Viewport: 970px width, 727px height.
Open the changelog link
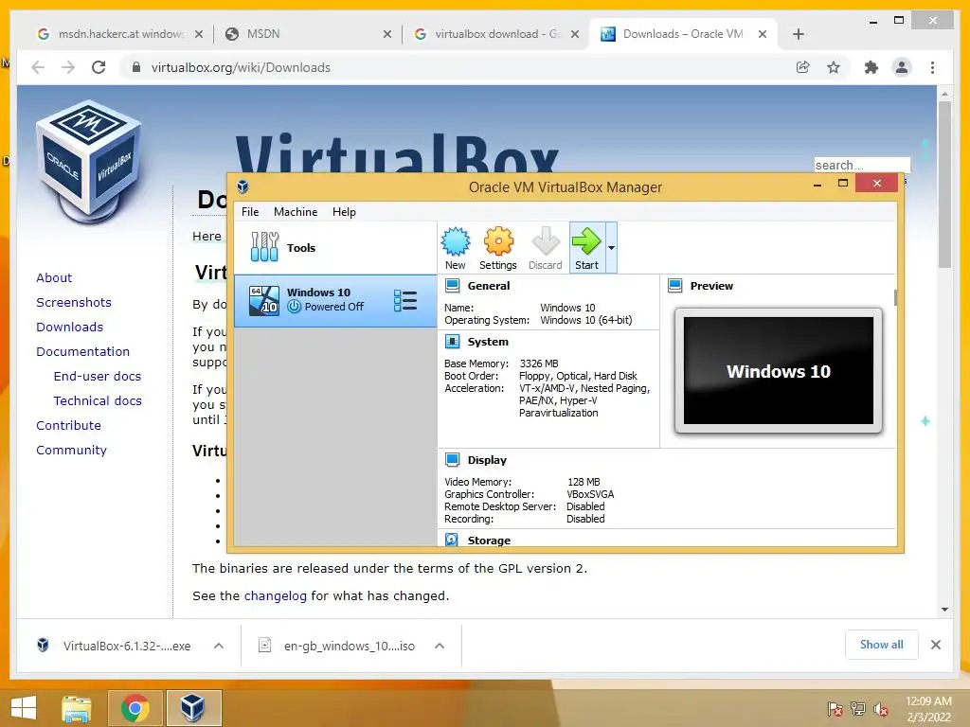276,596
